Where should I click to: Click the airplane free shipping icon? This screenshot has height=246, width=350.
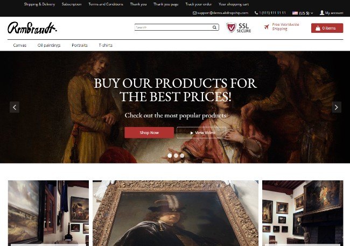(267, 27)
